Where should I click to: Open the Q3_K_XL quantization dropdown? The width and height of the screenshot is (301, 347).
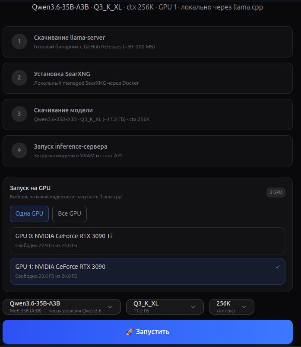165,307
